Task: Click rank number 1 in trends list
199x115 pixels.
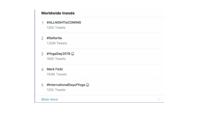Action: point(43,23)
